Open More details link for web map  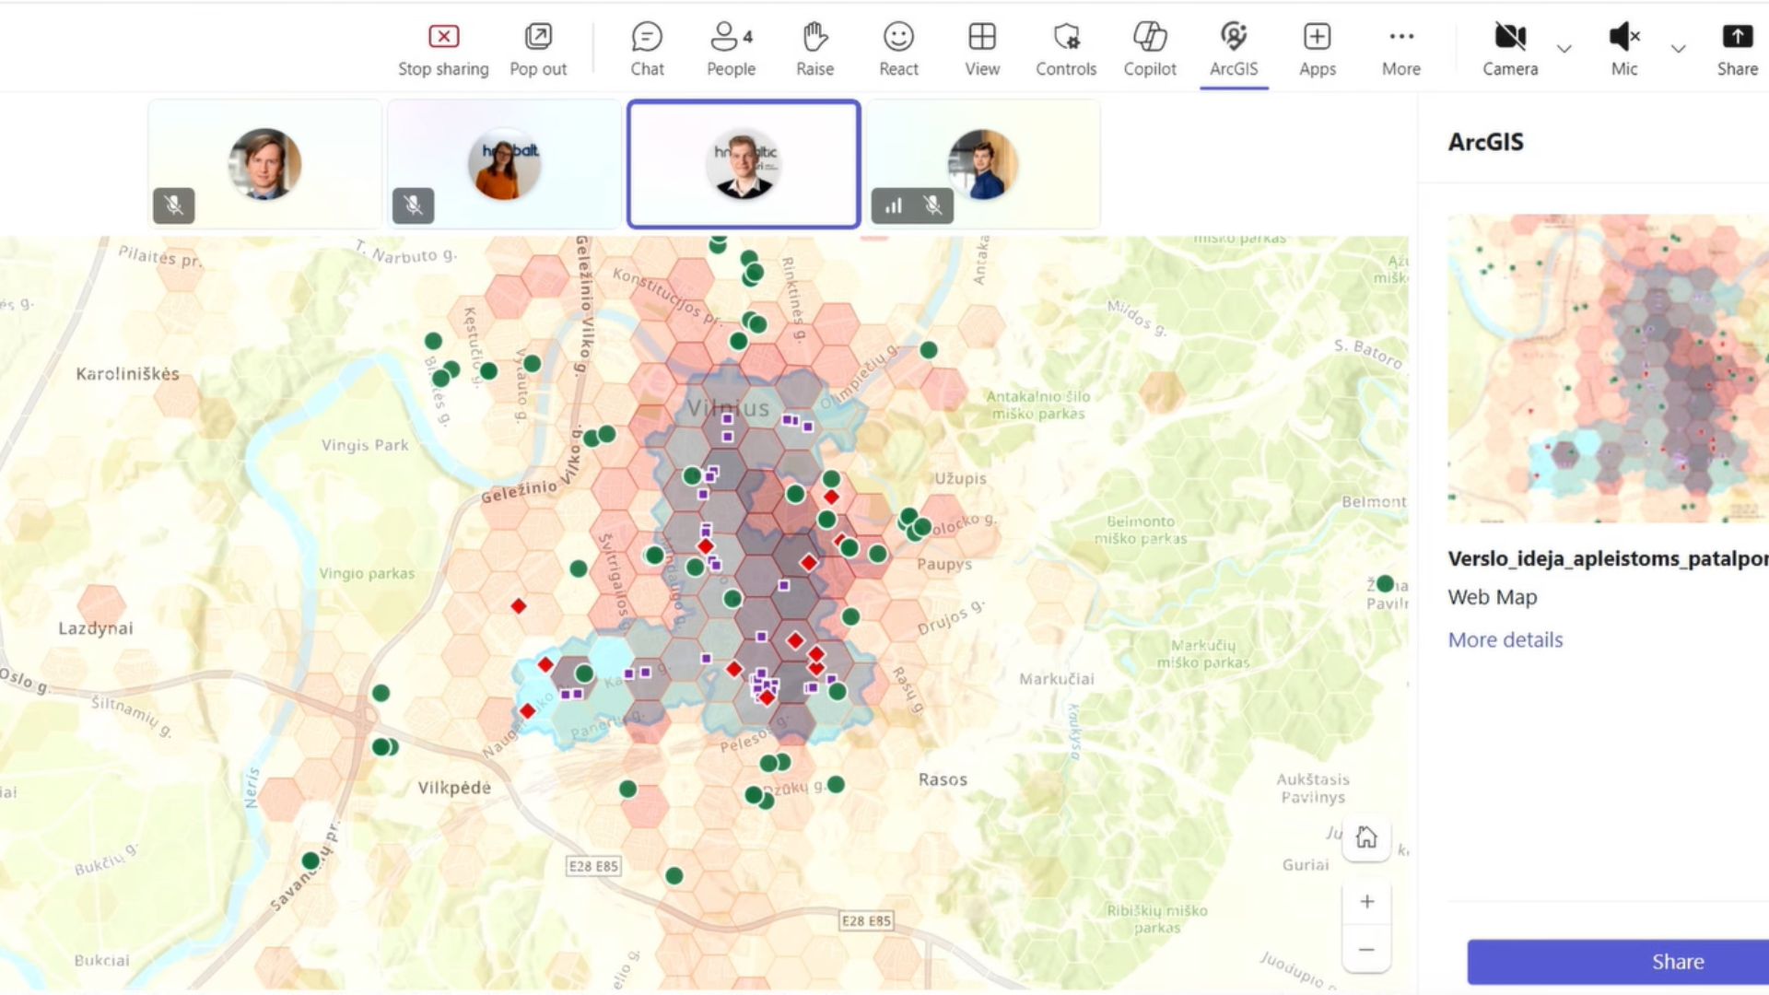[x=1505, y=639]
